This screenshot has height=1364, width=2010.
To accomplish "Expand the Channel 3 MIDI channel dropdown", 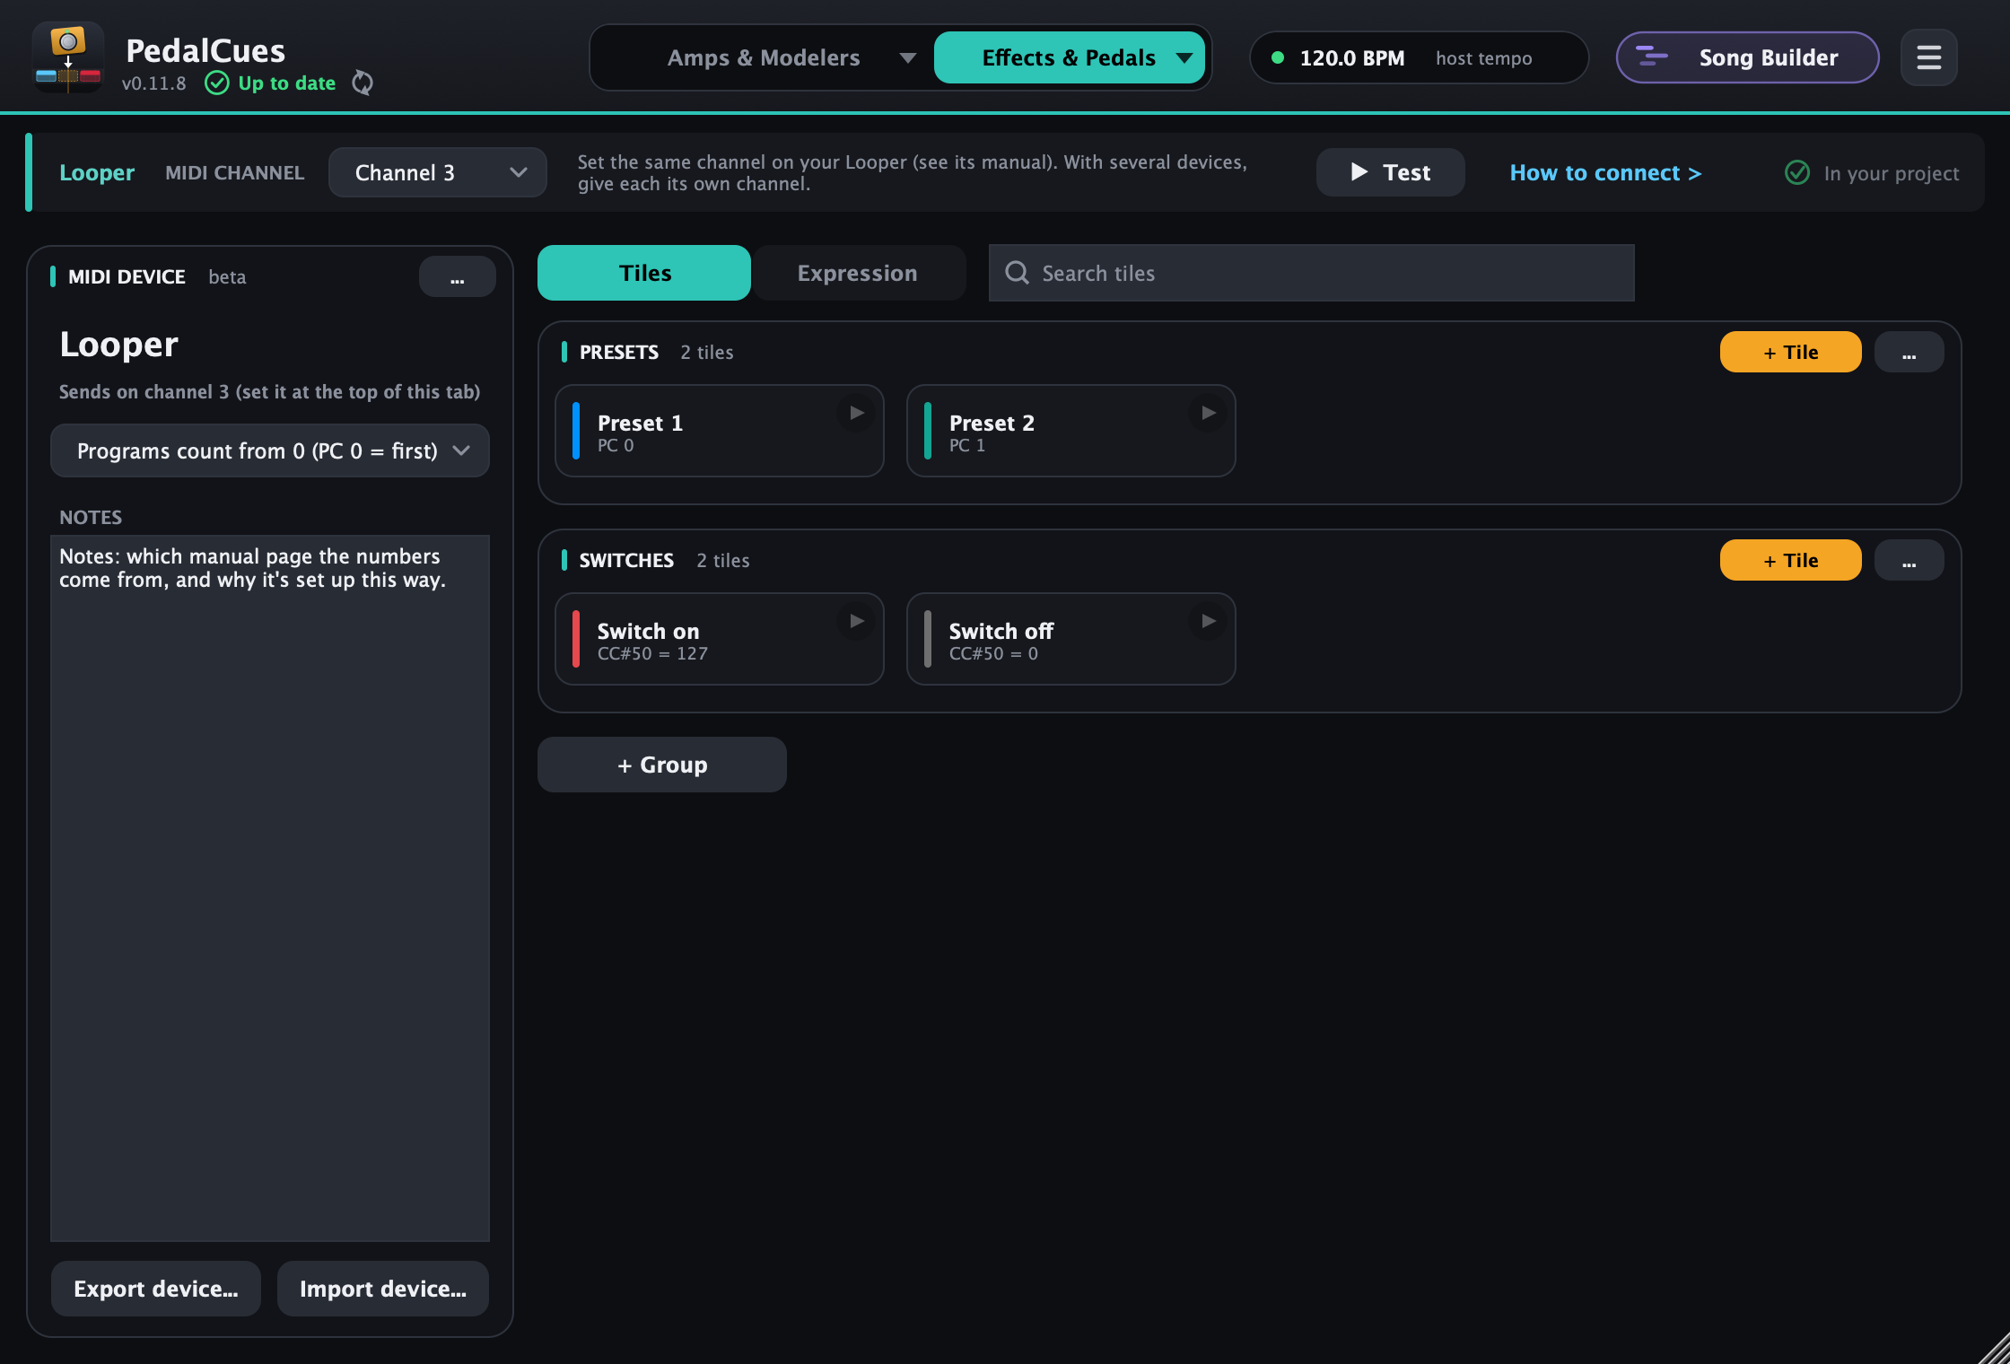I will [438, 172].
